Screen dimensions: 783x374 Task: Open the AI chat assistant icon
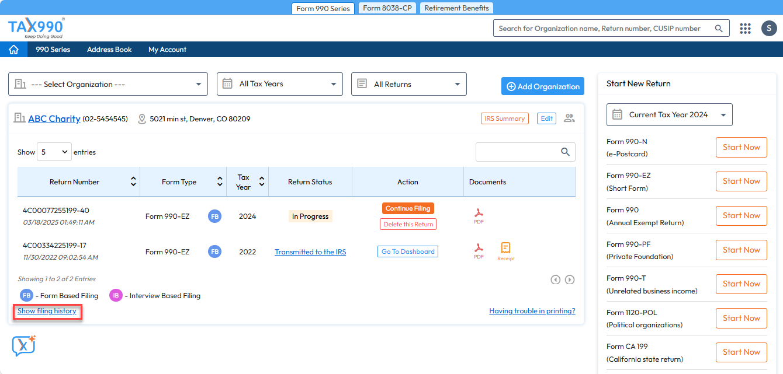point(24,345)
